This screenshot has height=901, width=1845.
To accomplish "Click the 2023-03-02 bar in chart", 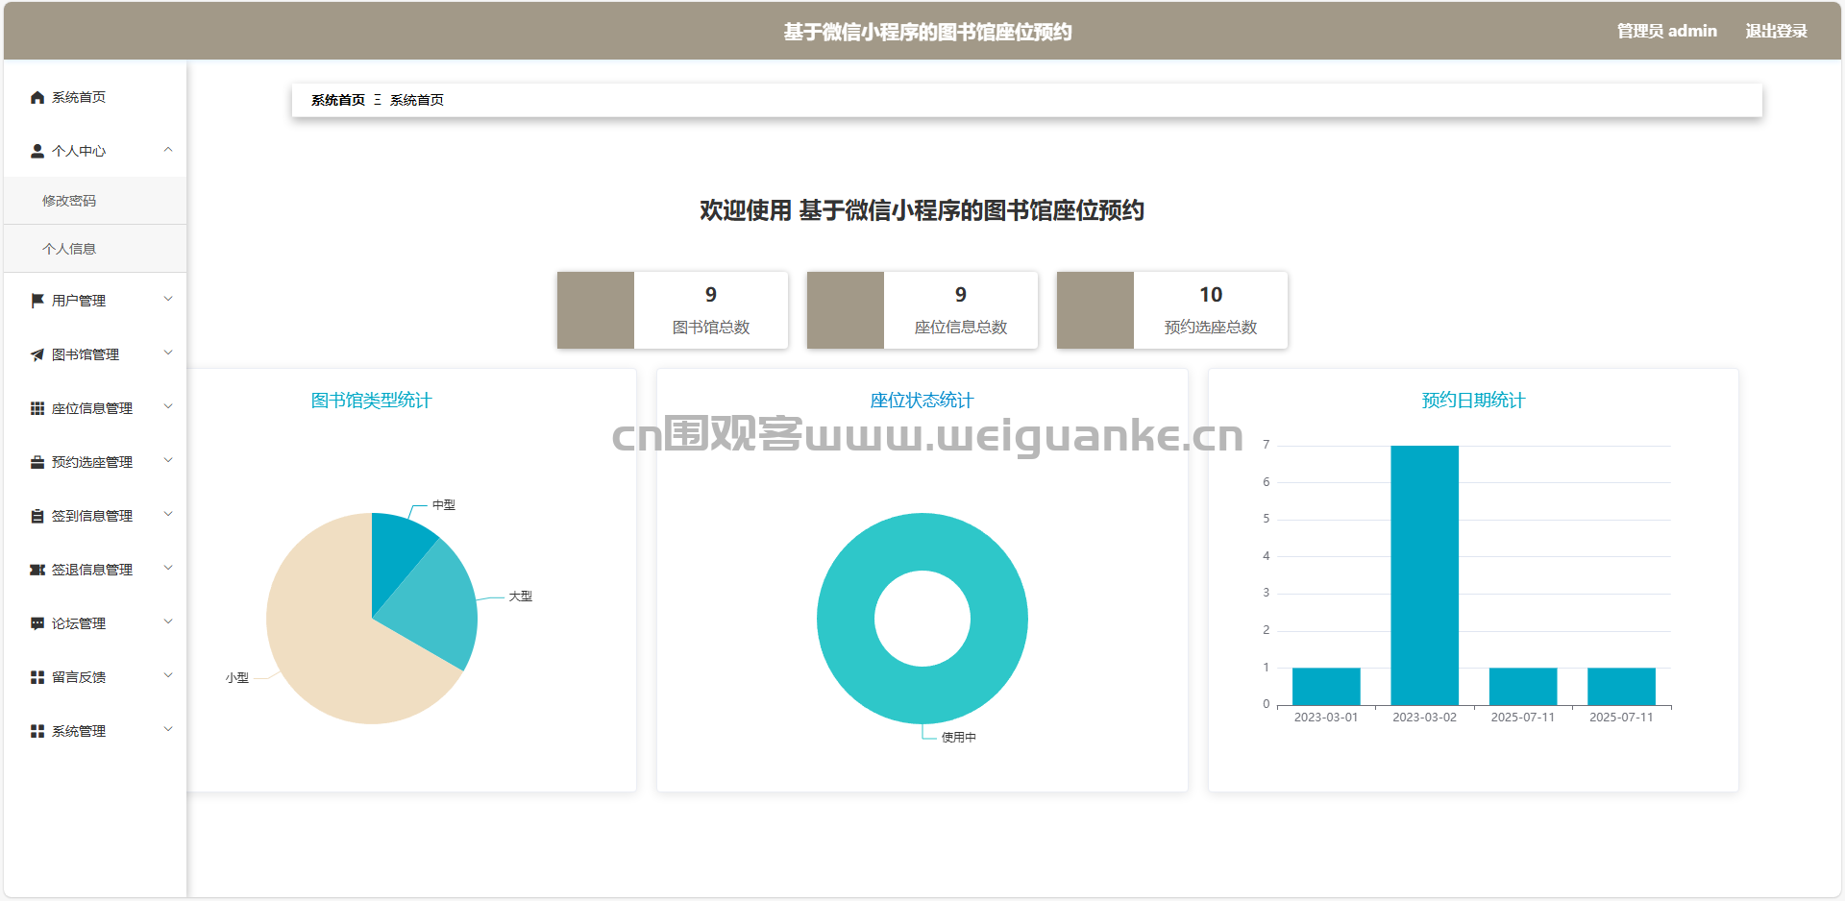I will point(1424,574).
